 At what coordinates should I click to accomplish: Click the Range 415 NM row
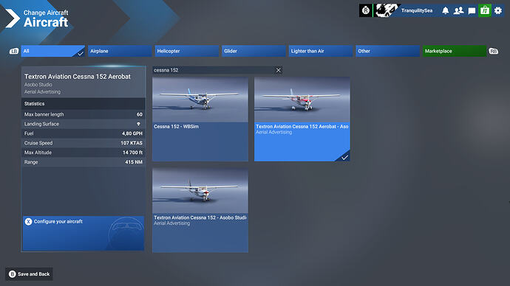pyautogui.click(x=84, y=162)
